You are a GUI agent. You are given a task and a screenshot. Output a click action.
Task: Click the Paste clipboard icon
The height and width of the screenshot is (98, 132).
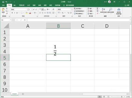tap(3, 10)
